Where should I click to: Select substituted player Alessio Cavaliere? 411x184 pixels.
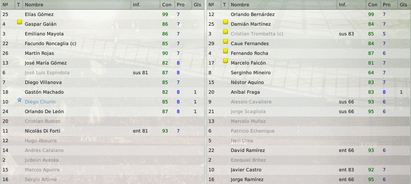tap(309, 101)
